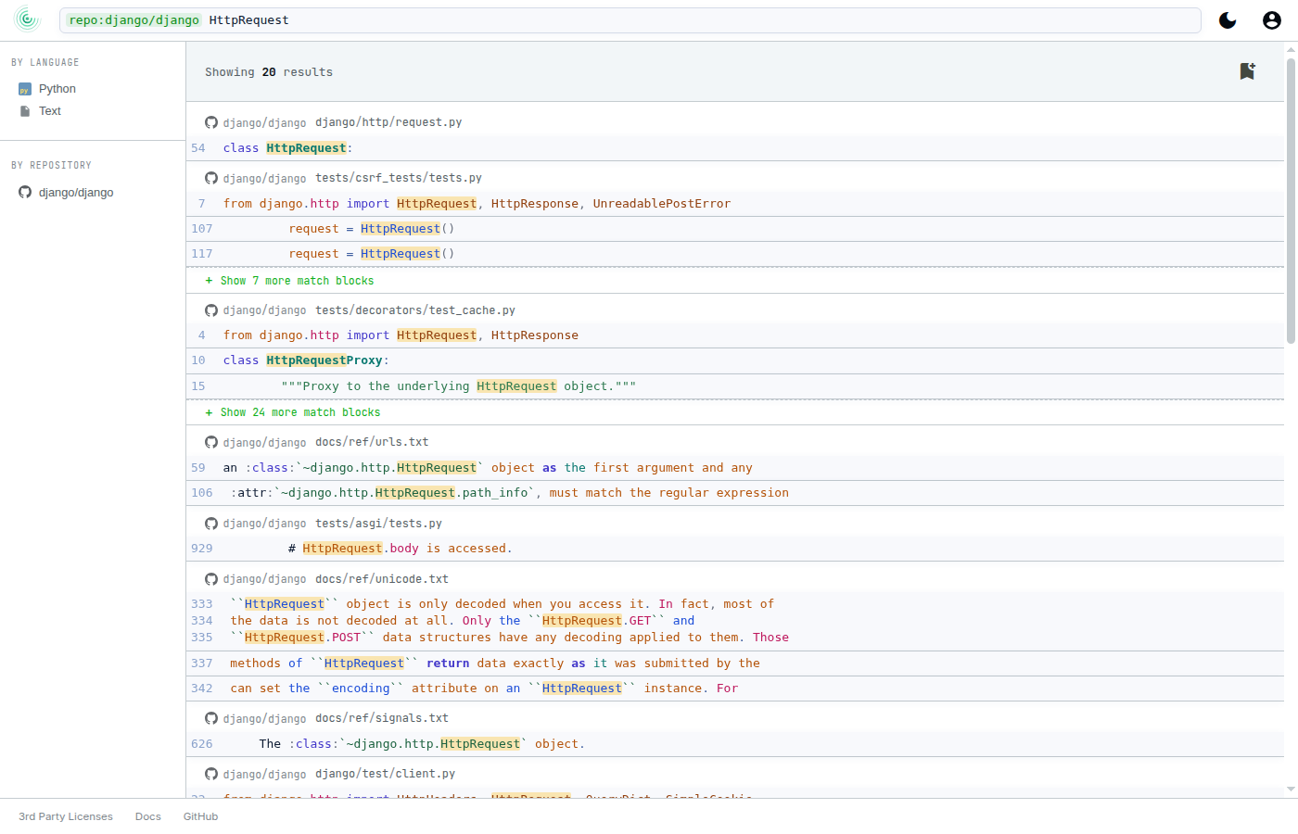Click the GitHub icon next to tests/asgi/tests.py
This screenshot has width=1298, height=834.
[x=211, y=524]
